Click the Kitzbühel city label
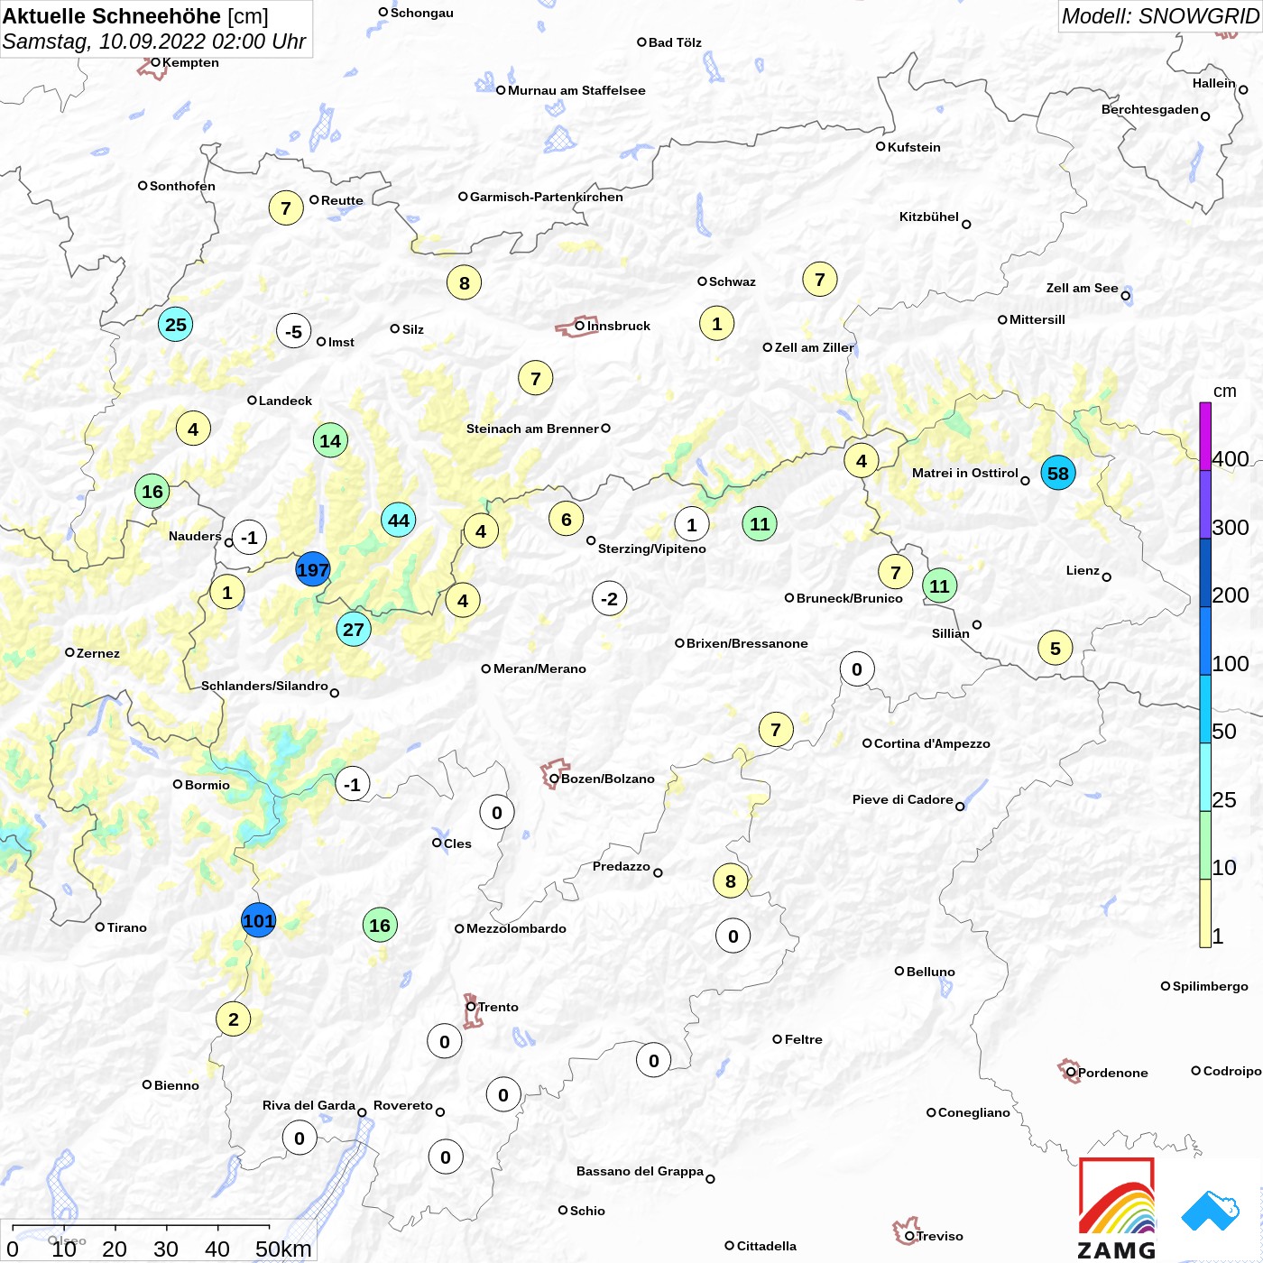The image size is (1263, 1263). point(929,217)
